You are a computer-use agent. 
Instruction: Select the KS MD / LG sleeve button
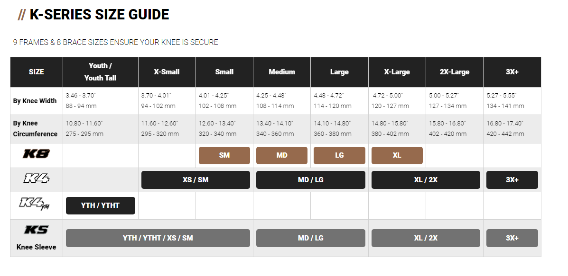pyautogui.click(x=310, y=238)
